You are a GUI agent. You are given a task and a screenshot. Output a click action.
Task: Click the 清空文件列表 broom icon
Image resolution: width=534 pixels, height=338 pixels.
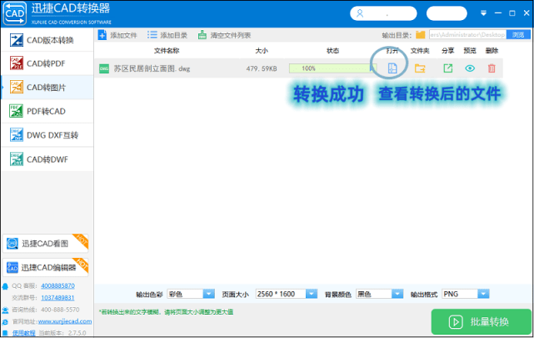coord(202,35)
